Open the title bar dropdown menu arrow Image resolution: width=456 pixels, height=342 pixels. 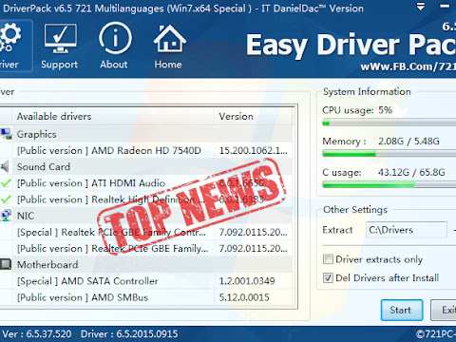[421, 7]
